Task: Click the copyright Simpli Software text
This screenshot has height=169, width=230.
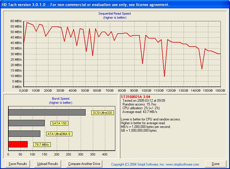Action: (x=155, y=164)
